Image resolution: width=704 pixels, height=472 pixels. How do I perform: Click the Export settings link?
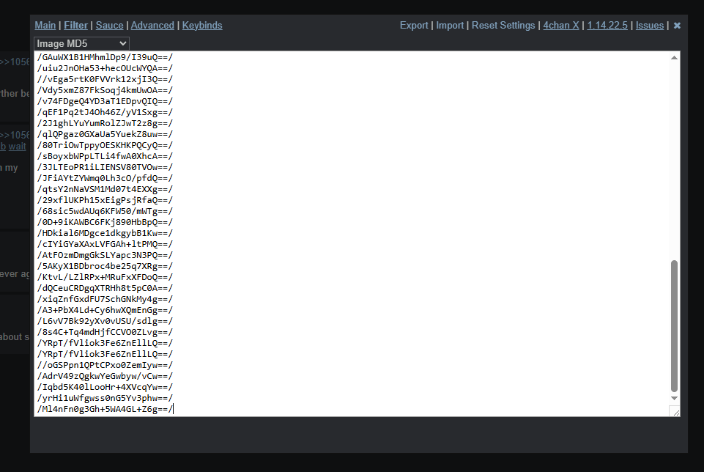coord(414,26)
